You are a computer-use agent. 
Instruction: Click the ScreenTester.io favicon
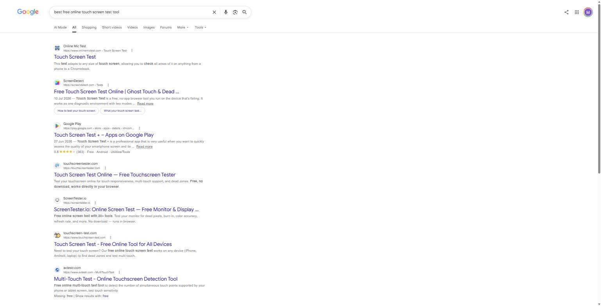[57, 200]
